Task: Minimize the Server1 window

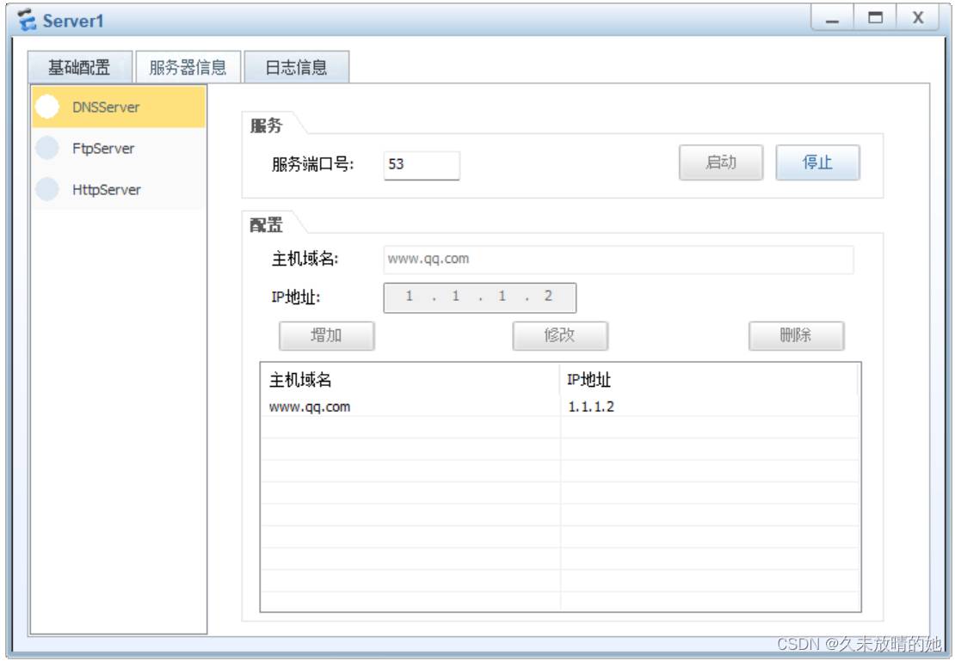Action: 832,18
